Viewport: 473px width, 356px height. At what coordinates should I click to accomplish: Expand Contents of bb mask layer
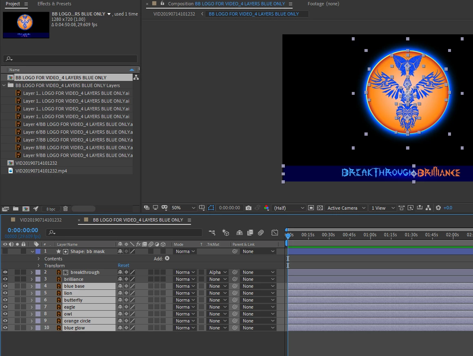39,259
